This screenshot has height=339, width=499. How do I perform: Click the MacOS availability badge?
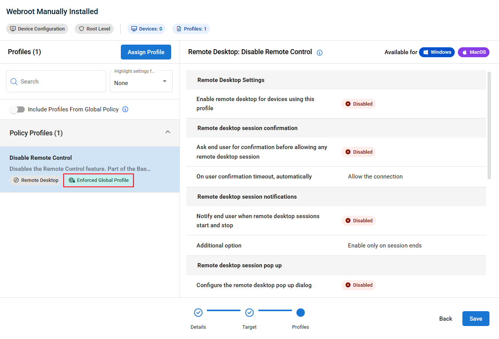(473, 52)
